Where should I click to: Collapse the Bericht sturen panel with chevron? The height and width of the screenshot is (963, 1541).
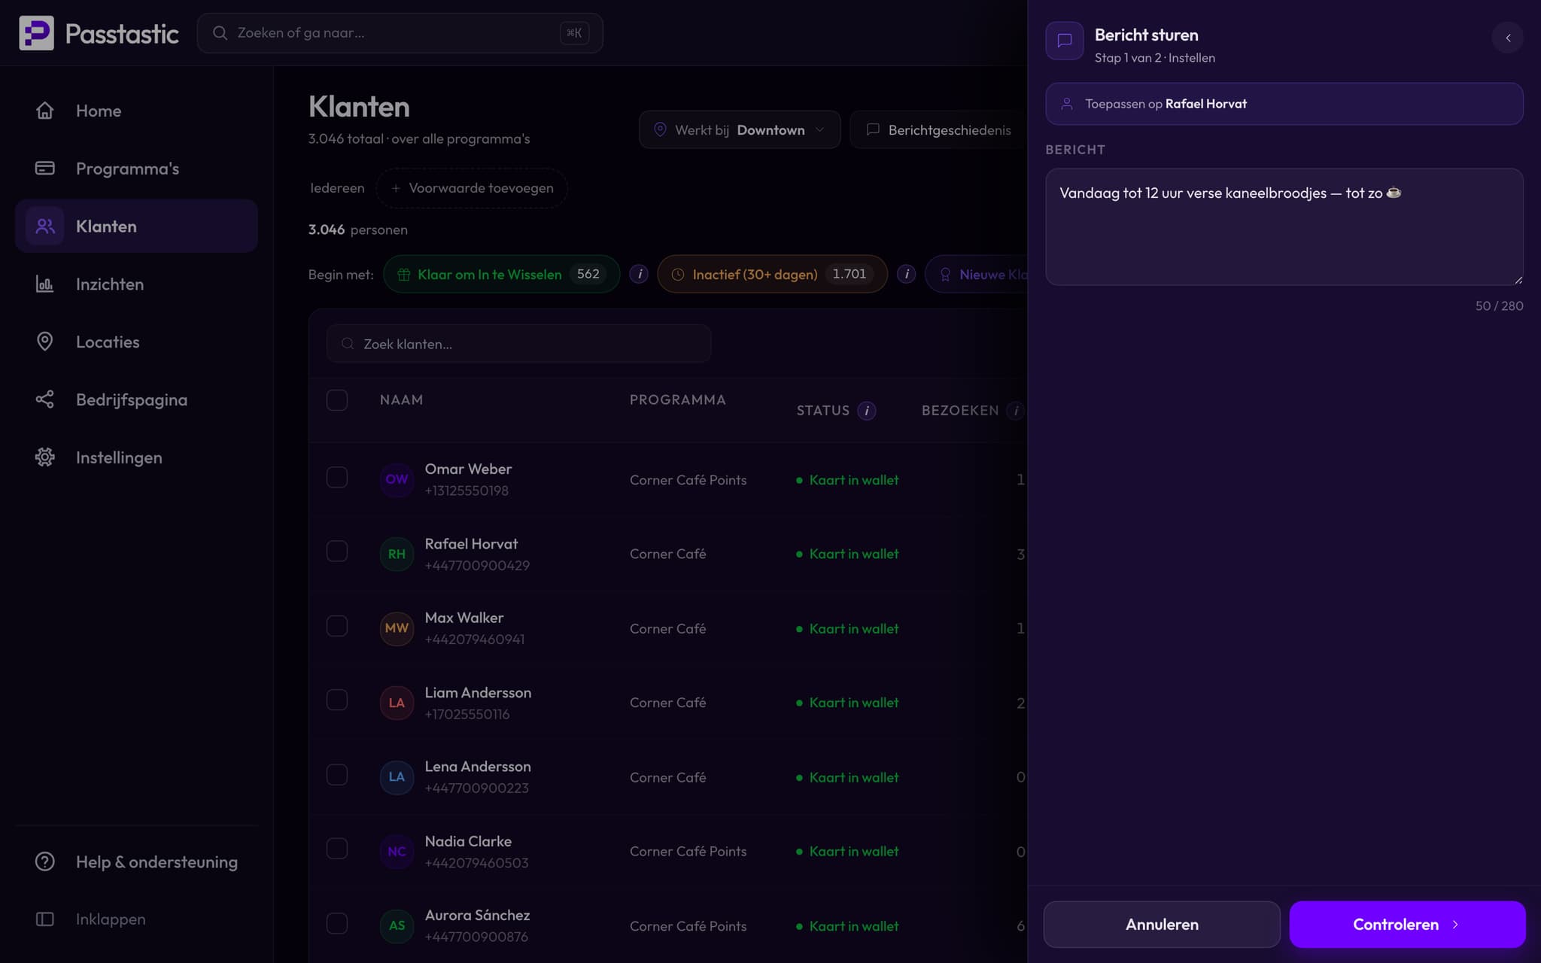point(1507,38)
